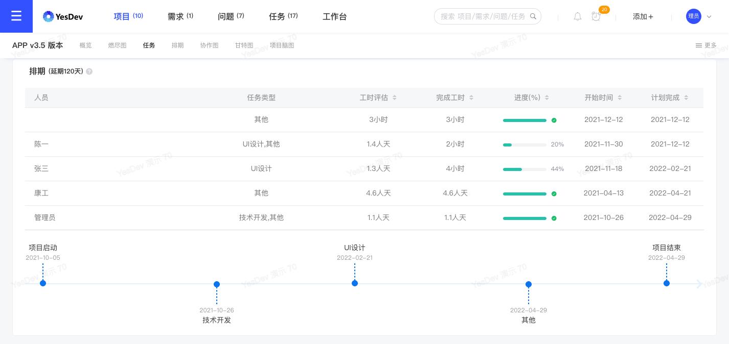The height and width of the screenshot is (344, 729).
Task: Open 康工's record by clicking the name
Action: pyautogui.click(x=41, y=193)
